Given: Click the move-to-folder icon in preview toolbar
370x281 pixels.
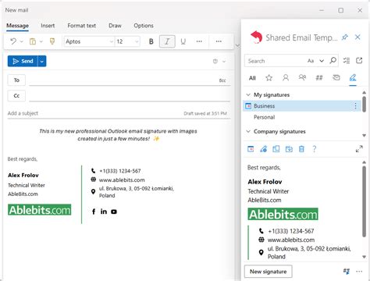Looking at the screenshot, I should coord(289,149).
